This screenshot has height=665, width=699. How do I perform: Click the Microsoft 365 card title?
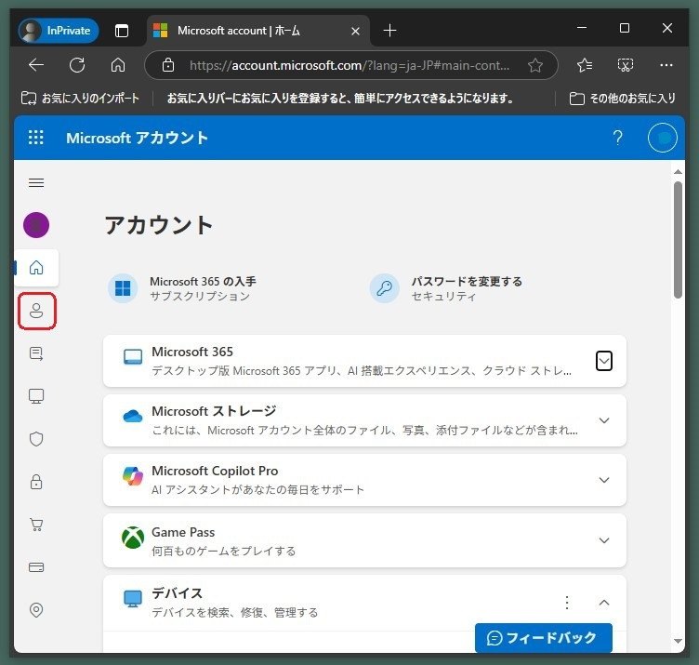(x=192, y=352)
